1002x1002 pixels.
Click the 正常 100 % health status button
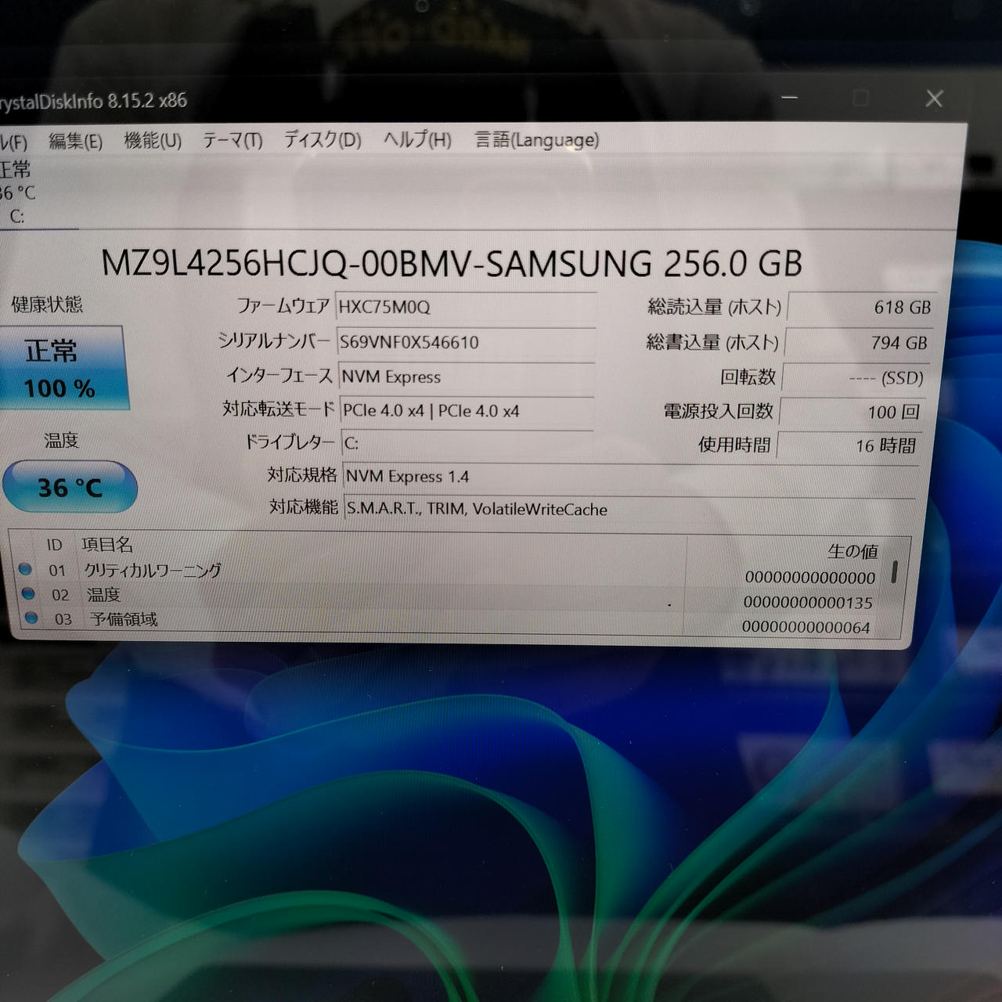(x=61, y=368)
